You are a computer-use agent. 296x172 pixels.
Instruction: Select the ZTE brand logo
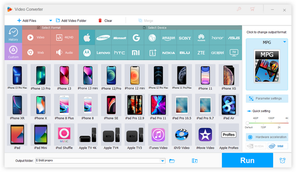pos(201,53)
